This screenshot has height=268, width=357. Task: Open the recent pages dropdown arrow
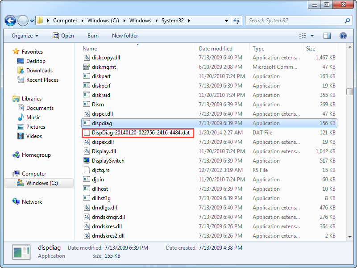32,21
